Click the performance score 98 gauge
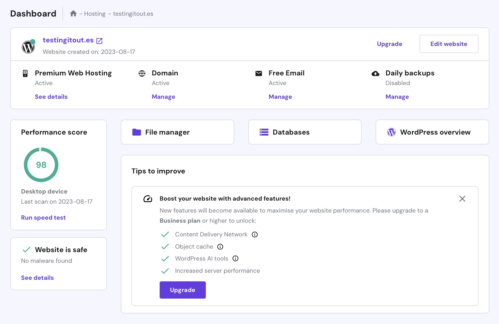This screenshot has height=324, width=499. [x=41, y=165]
